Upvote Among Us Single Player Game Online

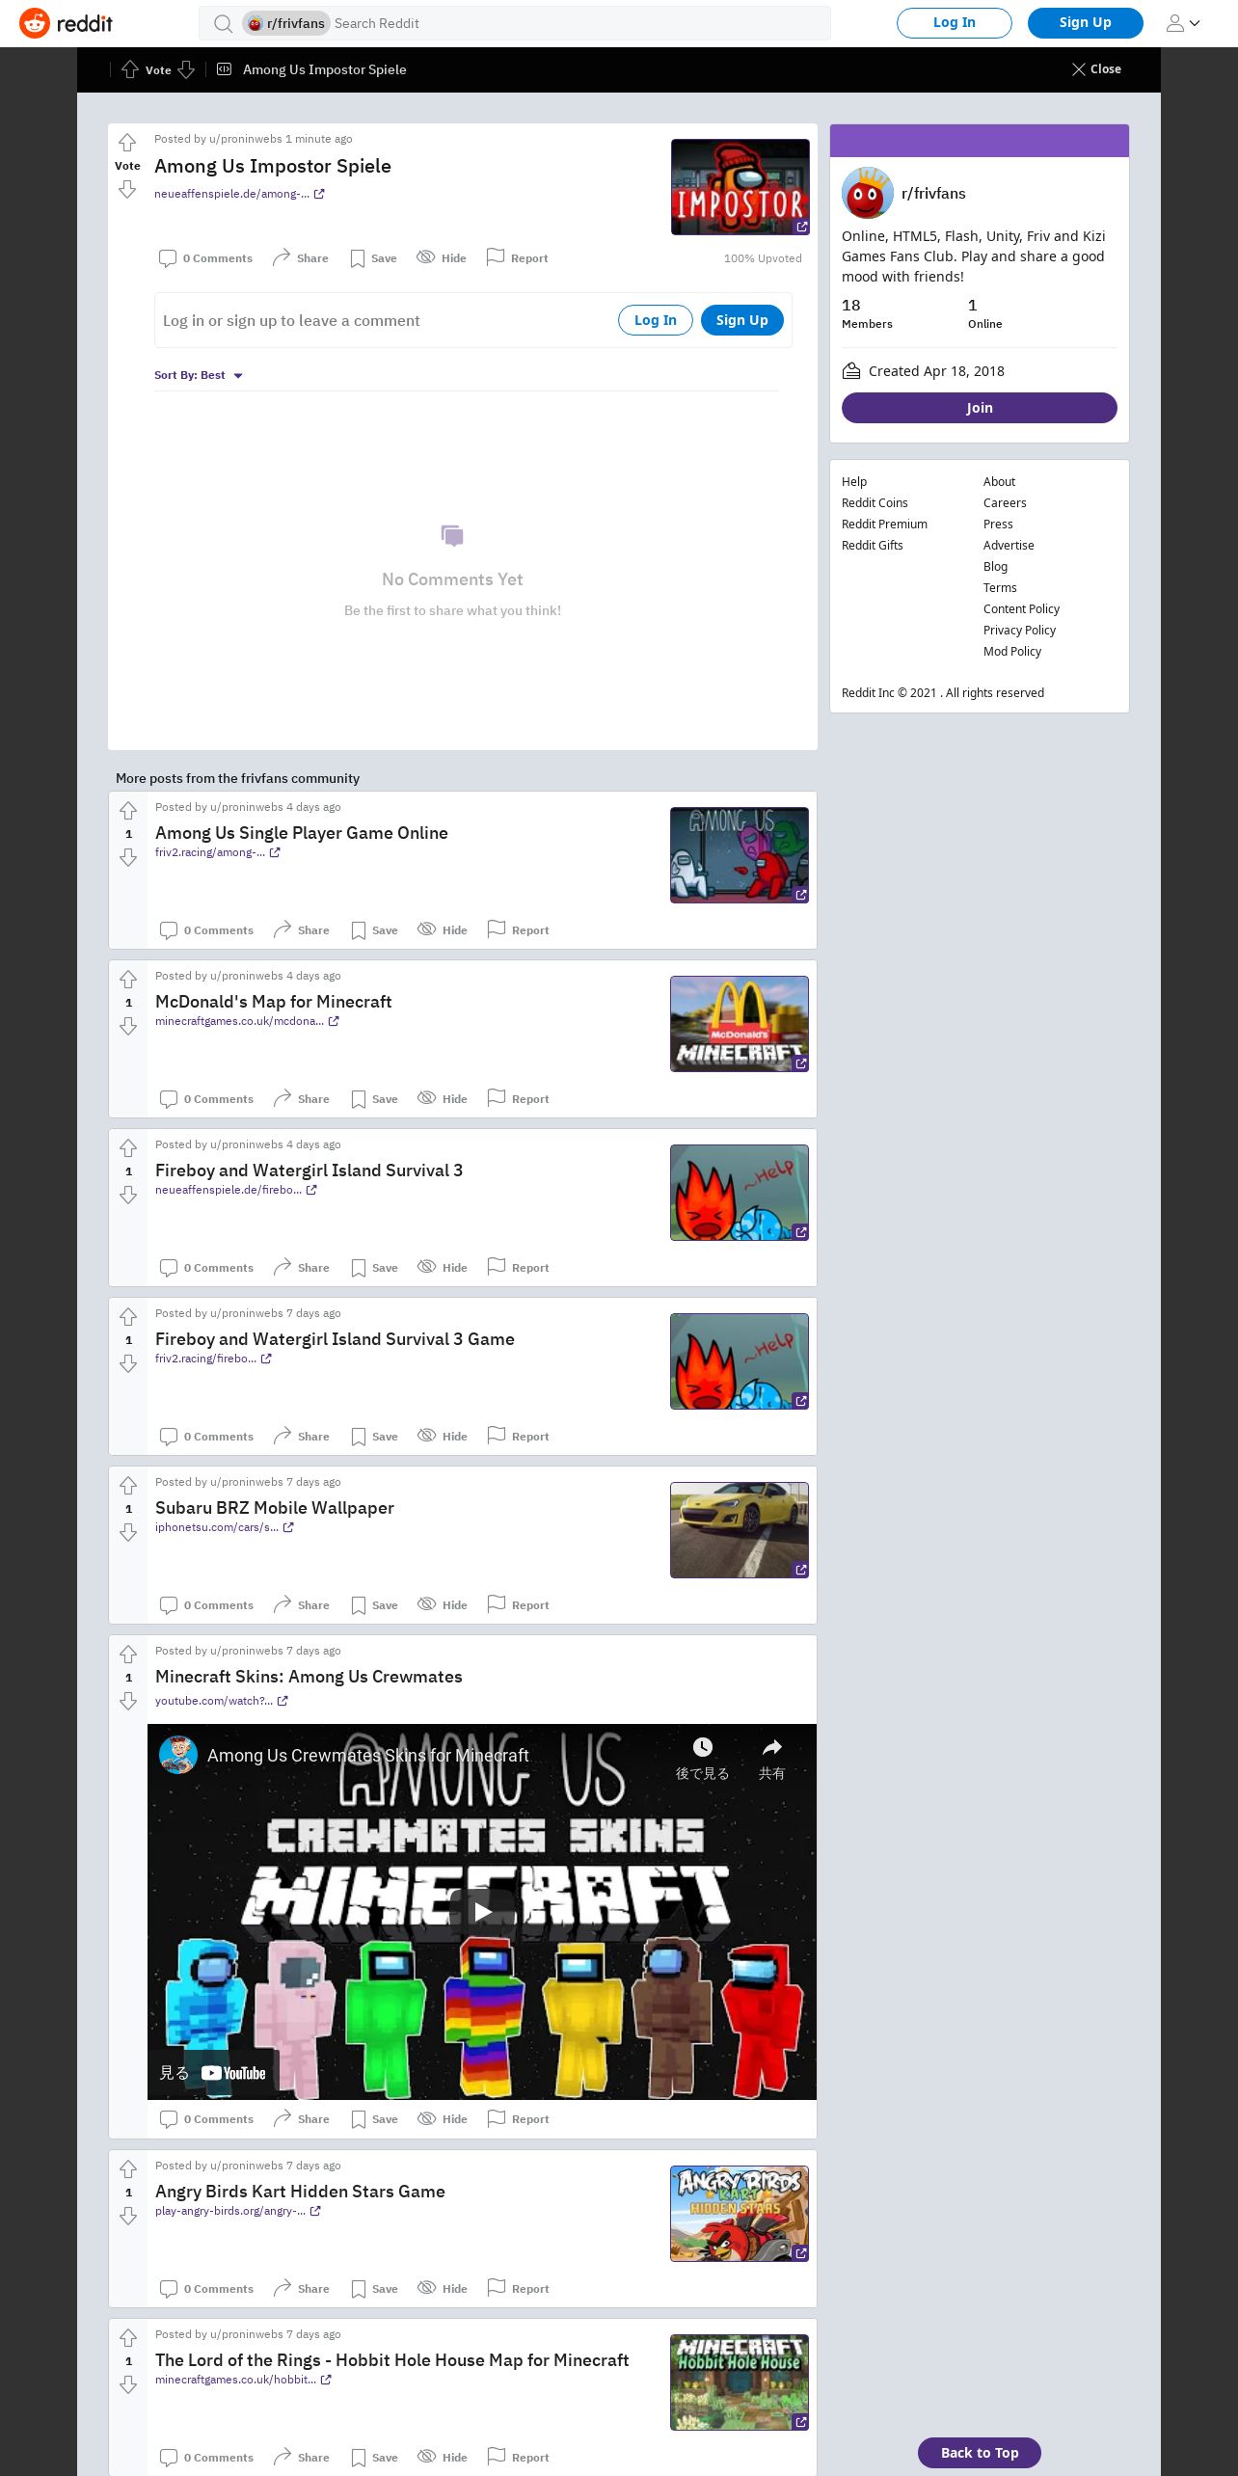coord(128,811)
